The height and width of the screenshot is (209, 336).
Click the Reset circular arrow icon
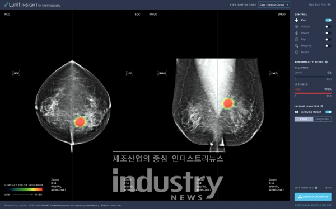pyautogui.click(x=297, y=52)
